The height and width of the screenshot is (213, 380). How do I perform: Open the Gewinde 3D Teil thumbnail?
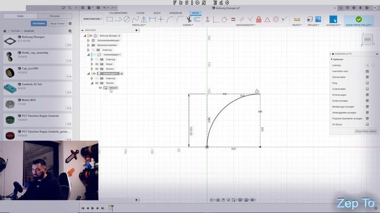(x=10, y=88)
